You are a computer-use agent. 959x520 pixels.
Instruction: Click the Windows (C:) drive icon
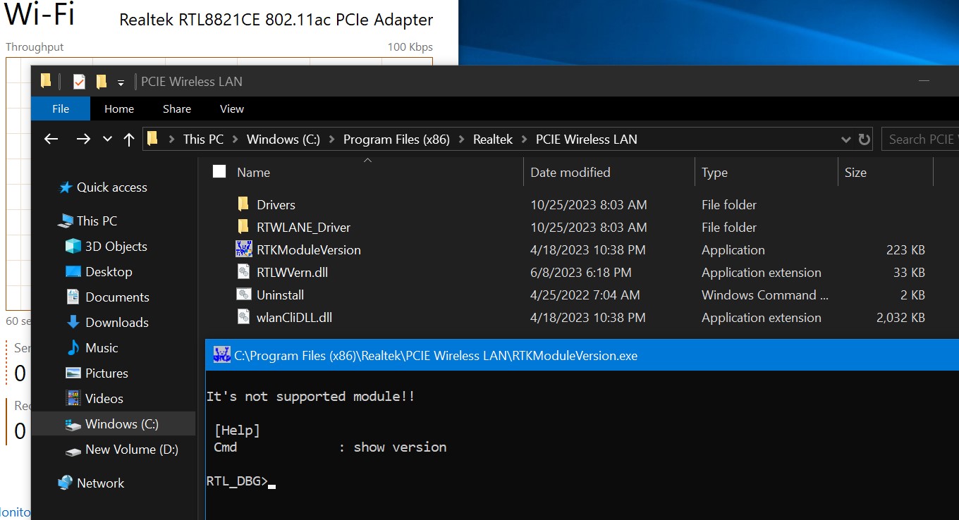pyautogui.click(x=73, y=425)
